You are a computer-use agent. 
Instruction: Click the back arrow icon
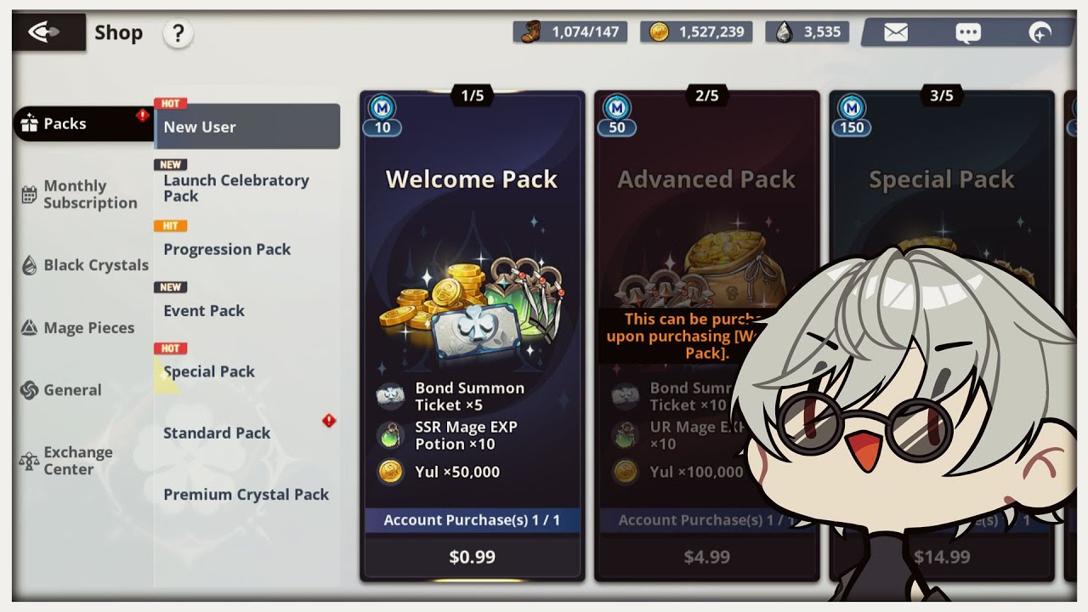click(x=45, y=32)
